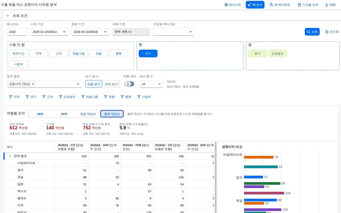Open the 지역 filter
Viewport: 341px width, 213px height.
tap(14, 97)
